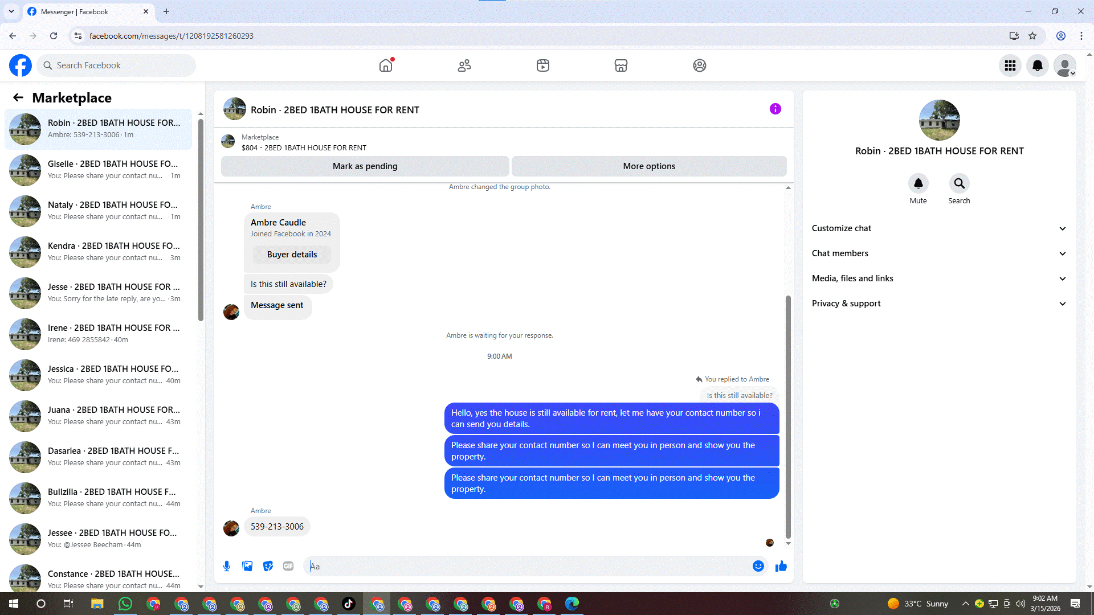Click the phone number message 539-213-3006
The height and width of the screenshot is (615, 1094).
(x=277, y=527)
